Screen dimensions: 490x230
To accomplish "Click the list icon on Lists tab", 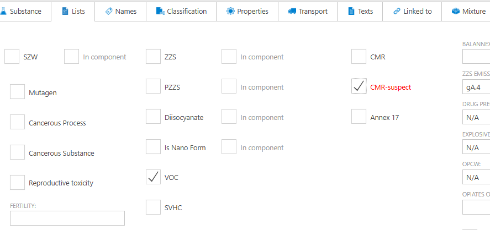I will pos(65,11).
